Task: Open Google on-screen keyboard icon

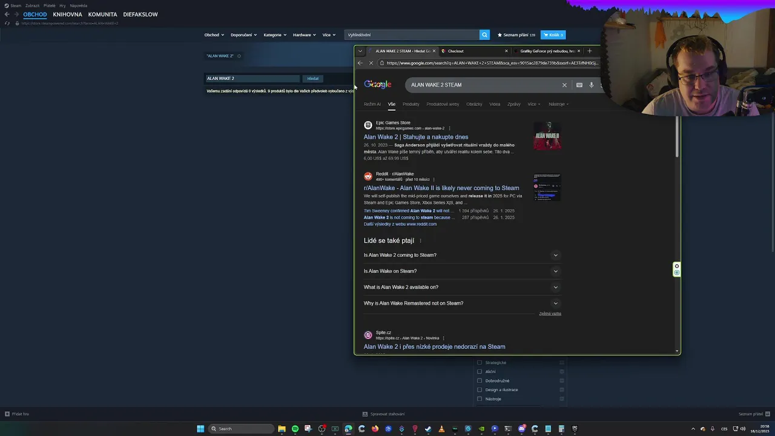Action: click(x=579, y=85)
